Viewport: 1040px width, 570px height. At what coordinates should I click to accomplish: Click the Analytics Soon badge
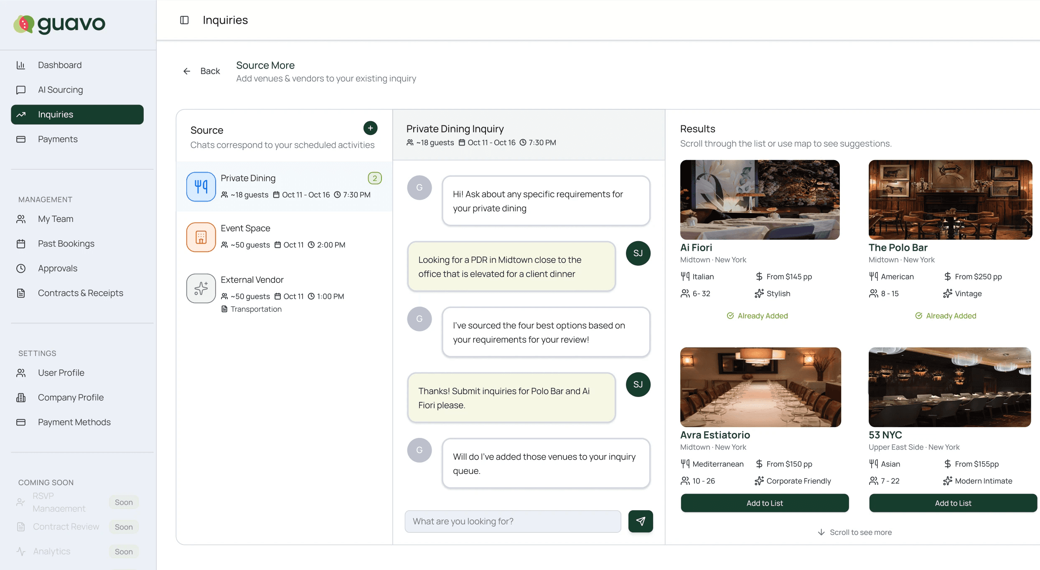[x=124, y=552]
